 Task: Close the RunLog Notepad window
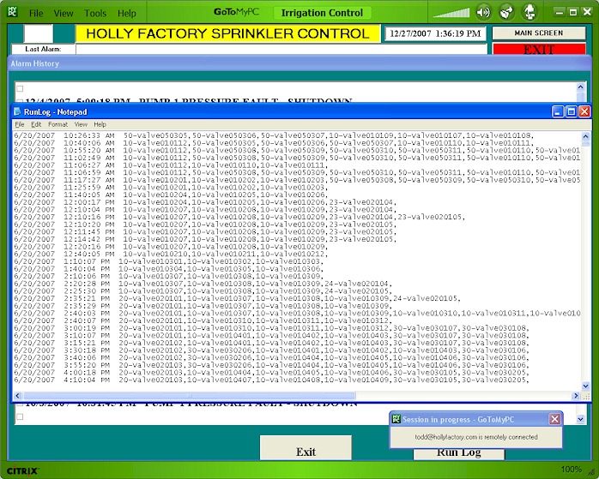(x=584, y=111)
